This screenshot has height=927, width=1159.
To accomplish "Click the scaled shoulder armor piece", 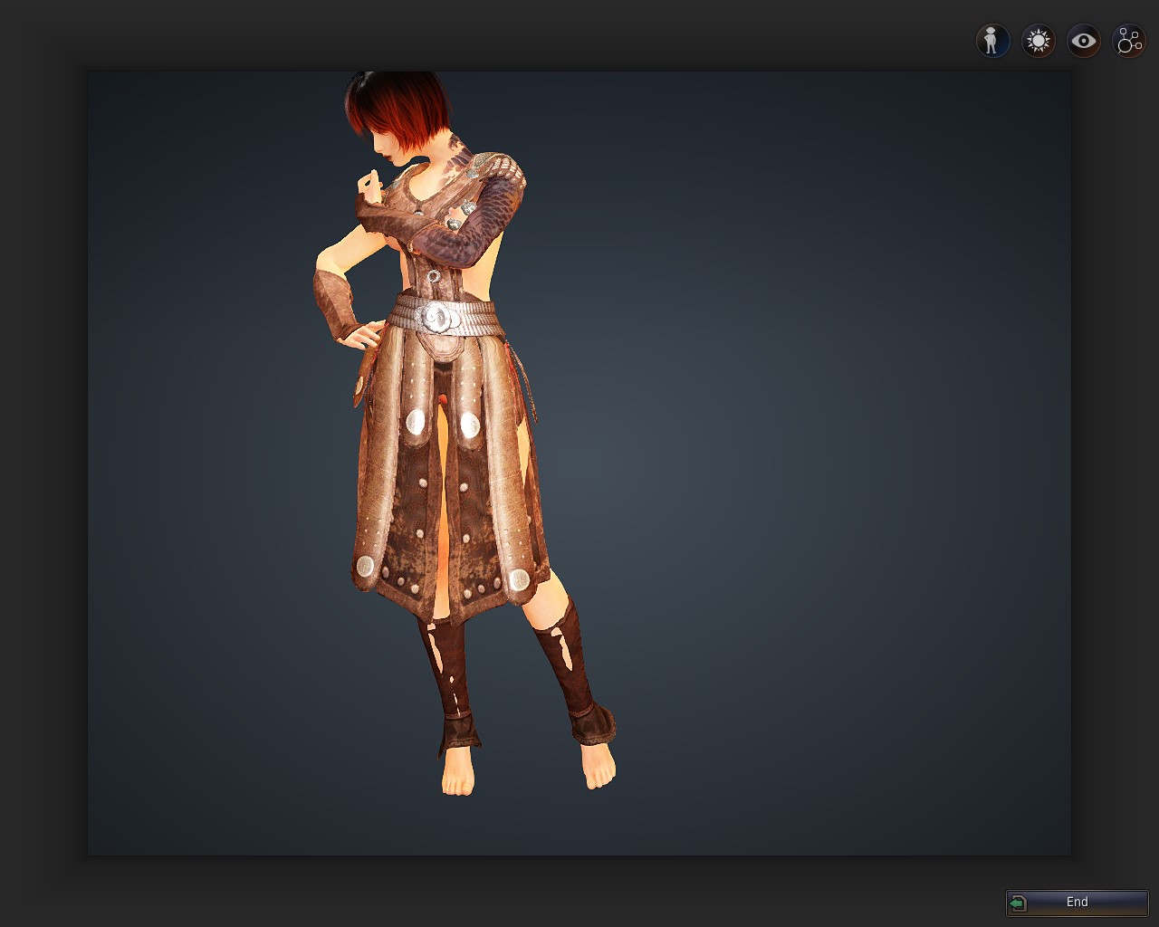I will 496,174.
